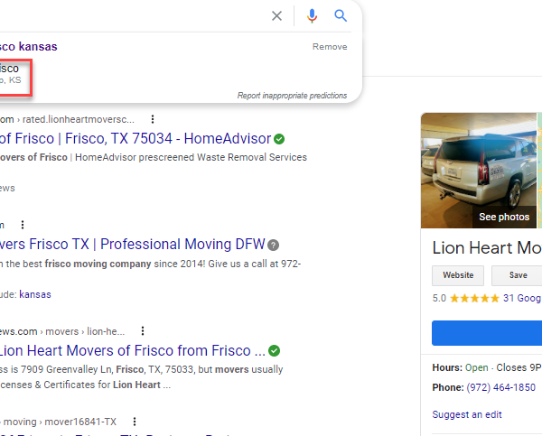542x436 pixels.
Task: Open the HomeAdvisor Frisco, TX 75034 result
Action: coord(135,139)
